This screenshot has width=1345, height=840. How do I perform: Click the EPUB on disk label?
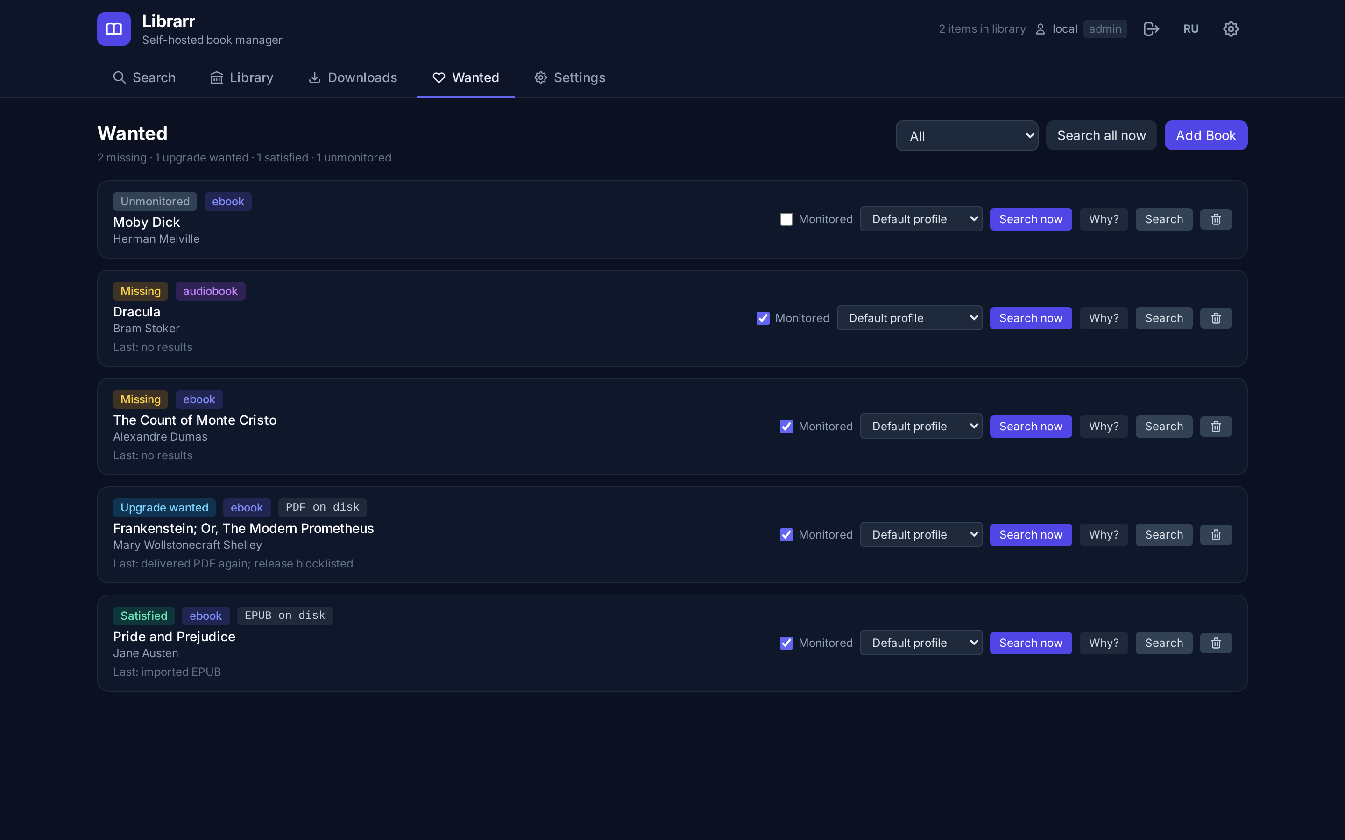coord(284,616)
